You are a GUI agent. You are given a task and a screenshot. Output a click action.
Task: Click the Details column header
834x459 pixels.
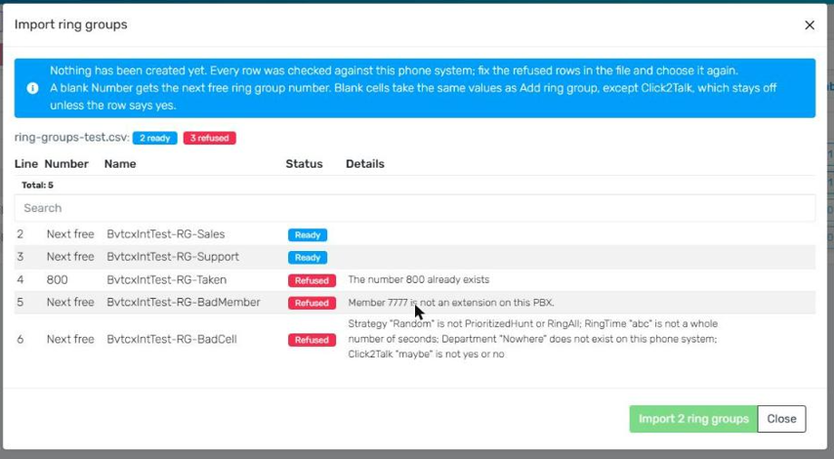point(365,164)
